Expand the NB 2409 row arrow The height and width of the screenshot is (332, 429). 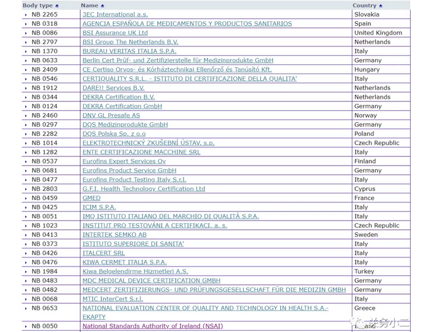(x=26, y=70)
